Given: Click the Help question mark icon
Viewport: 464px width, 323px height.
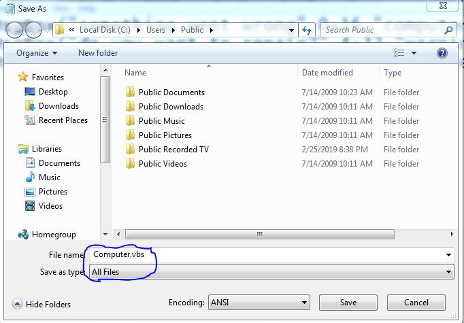Looking at the screenshot, I should coord(443,53).
